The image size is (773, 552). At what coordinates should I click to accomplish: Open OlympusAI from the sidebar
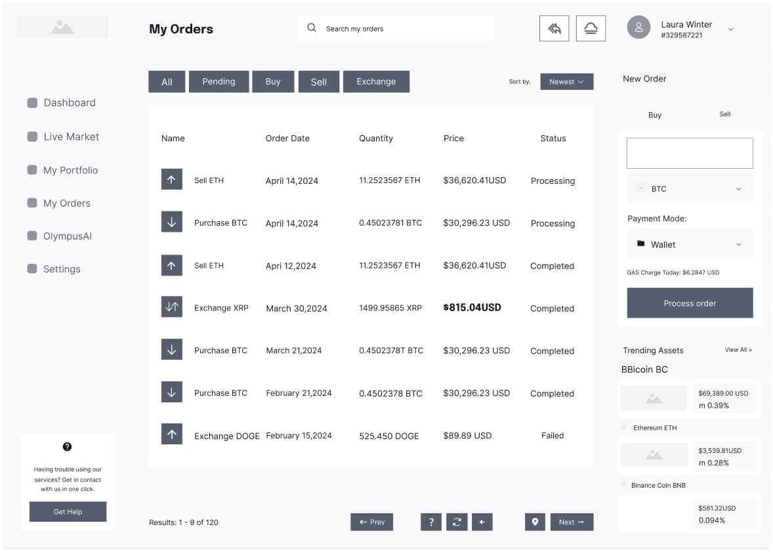tap(68, 236)
